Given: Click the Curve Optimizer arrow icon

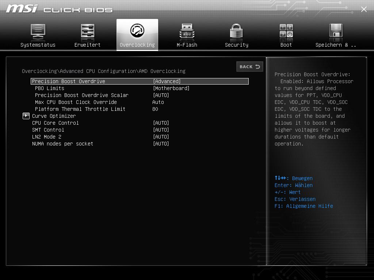Looking at the screenshot, I should pos(26,116).
